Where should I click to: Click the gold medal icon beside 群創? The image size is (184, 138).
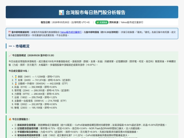coord(16,77)
